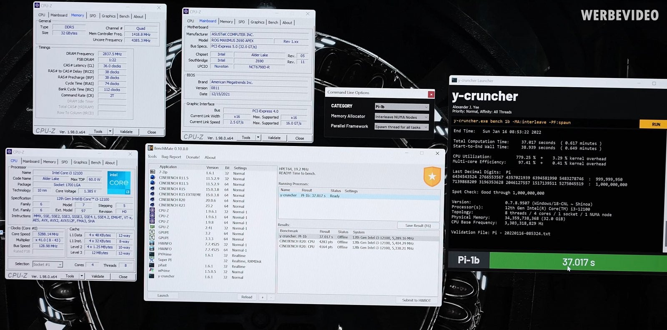
Task: Click the CPU-Z 1.9.6.1 64-bit row icon
Action: [152, 216]
